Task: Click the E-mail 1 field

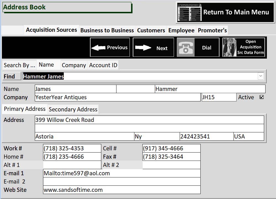Action: [x=121, y=173]
